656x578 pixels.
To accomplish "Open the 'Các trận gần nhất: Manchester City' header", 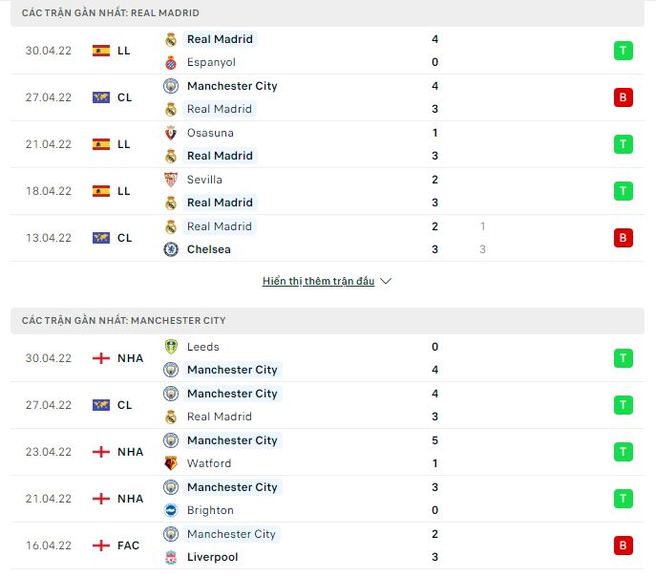I will 124,320.
